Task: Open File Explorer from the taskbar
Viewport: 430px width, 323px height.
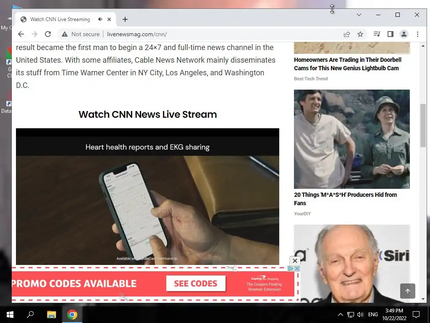Action: pos(51,315)
